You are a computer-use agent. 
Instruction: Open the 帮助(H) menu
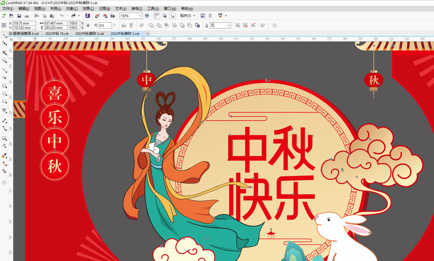click(187, 9)
